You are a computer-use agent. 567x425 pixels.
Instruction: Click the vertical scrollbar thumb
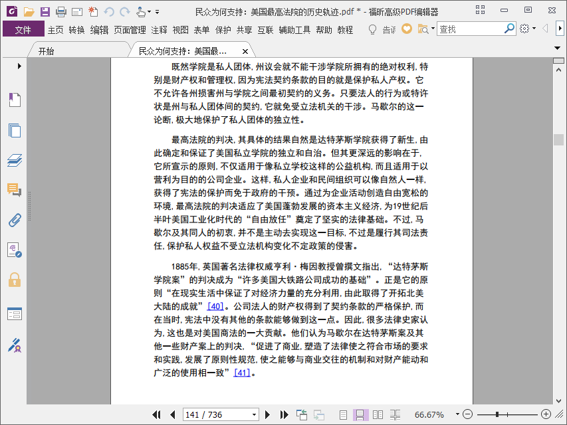pos(558,139)
